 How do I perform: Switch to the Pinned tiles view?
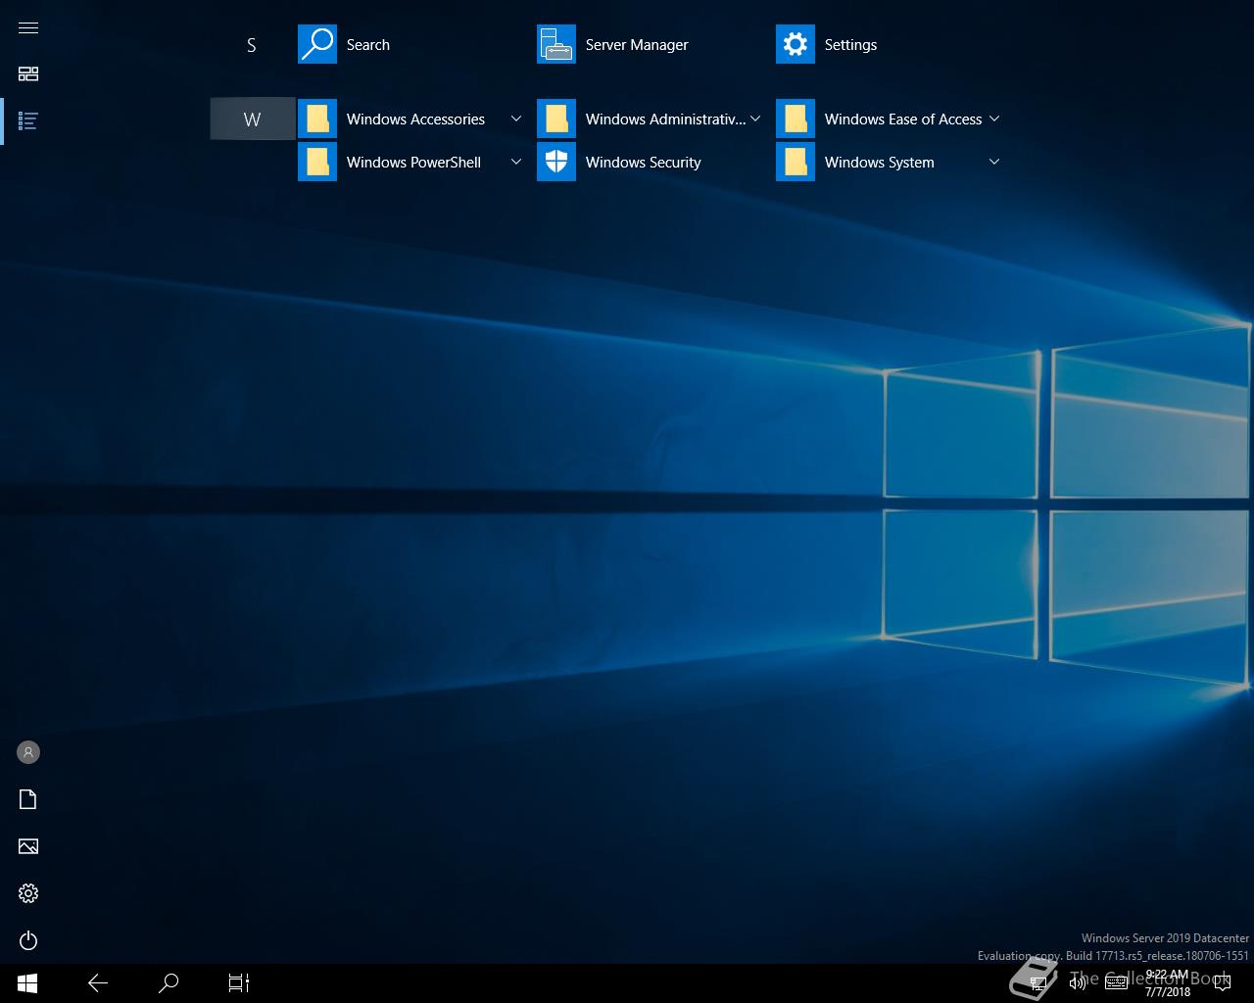click(28, 74)
